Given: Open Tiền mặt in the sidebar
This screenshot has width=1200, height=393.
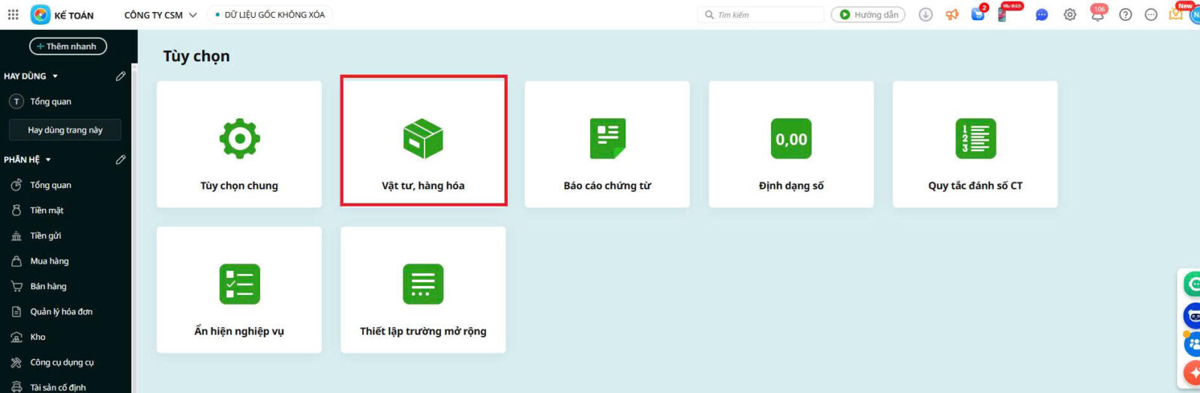Looking at the screenshot, I should (x=46, y=210).
